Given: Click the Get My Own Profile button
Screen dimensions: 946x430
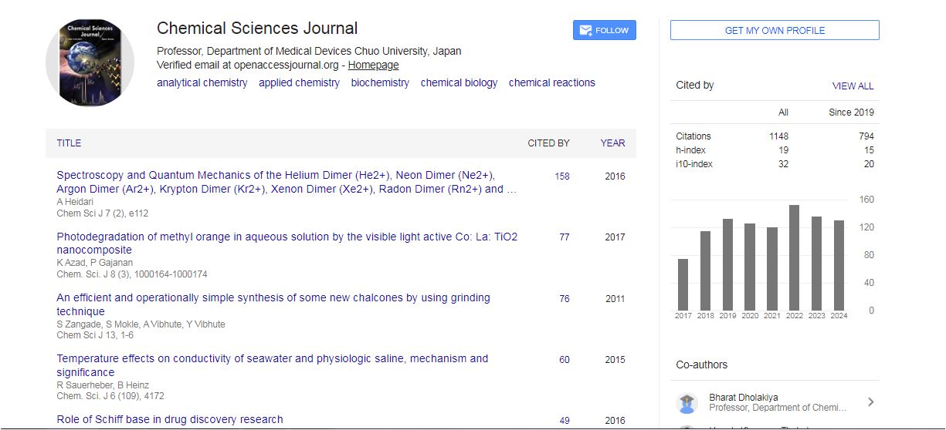Looking at the screenshot, I should click(x=775, y=30).
